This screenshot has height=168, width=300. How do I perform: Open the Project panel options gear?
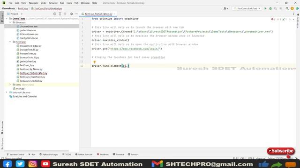[71, 14]
